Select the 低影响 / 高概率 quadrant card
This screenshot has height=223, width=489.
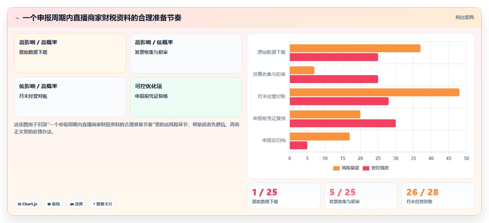pyautogui.click(x=70, y=97)
